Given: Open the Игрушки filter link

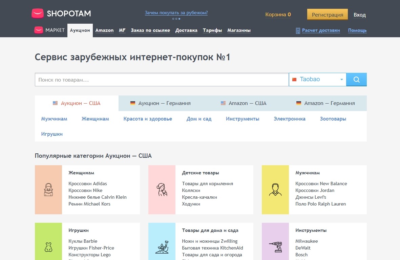Looking at the screenshot, I should tap(52, 134).
